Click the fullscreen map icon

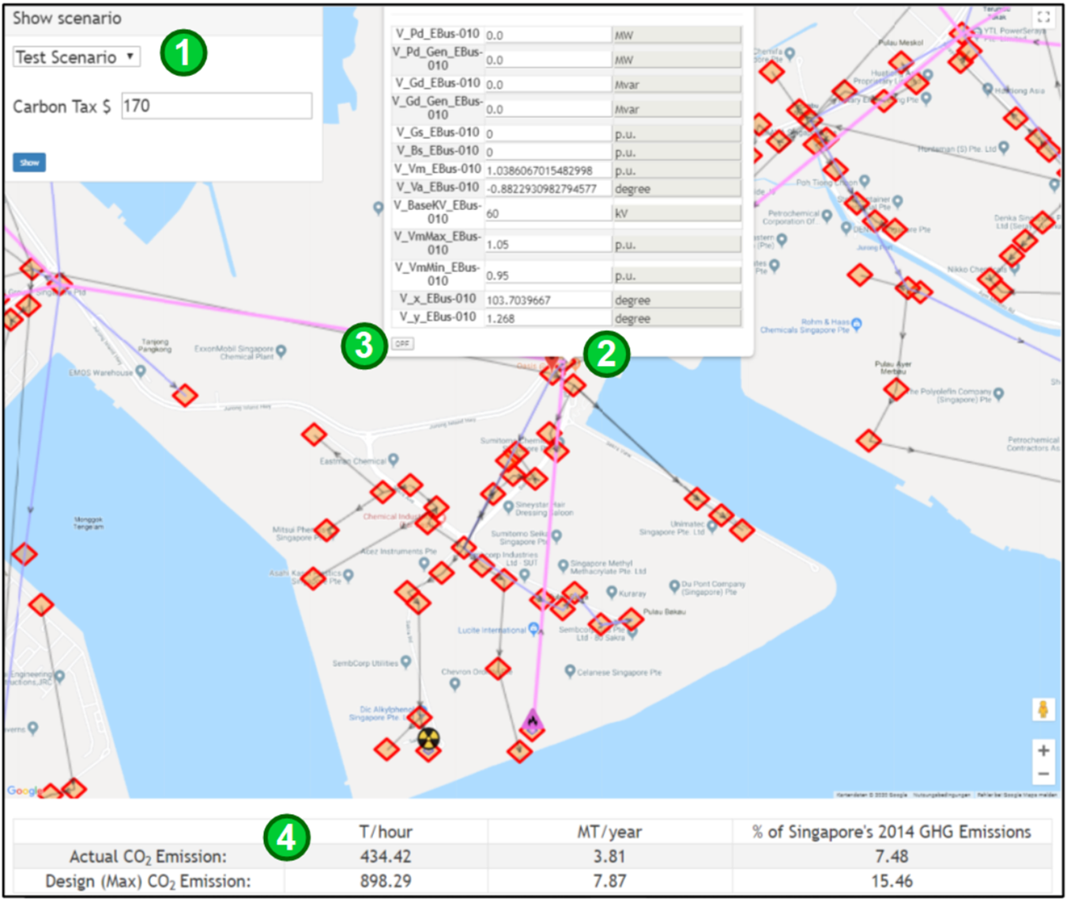click(x=1042, y=17)
